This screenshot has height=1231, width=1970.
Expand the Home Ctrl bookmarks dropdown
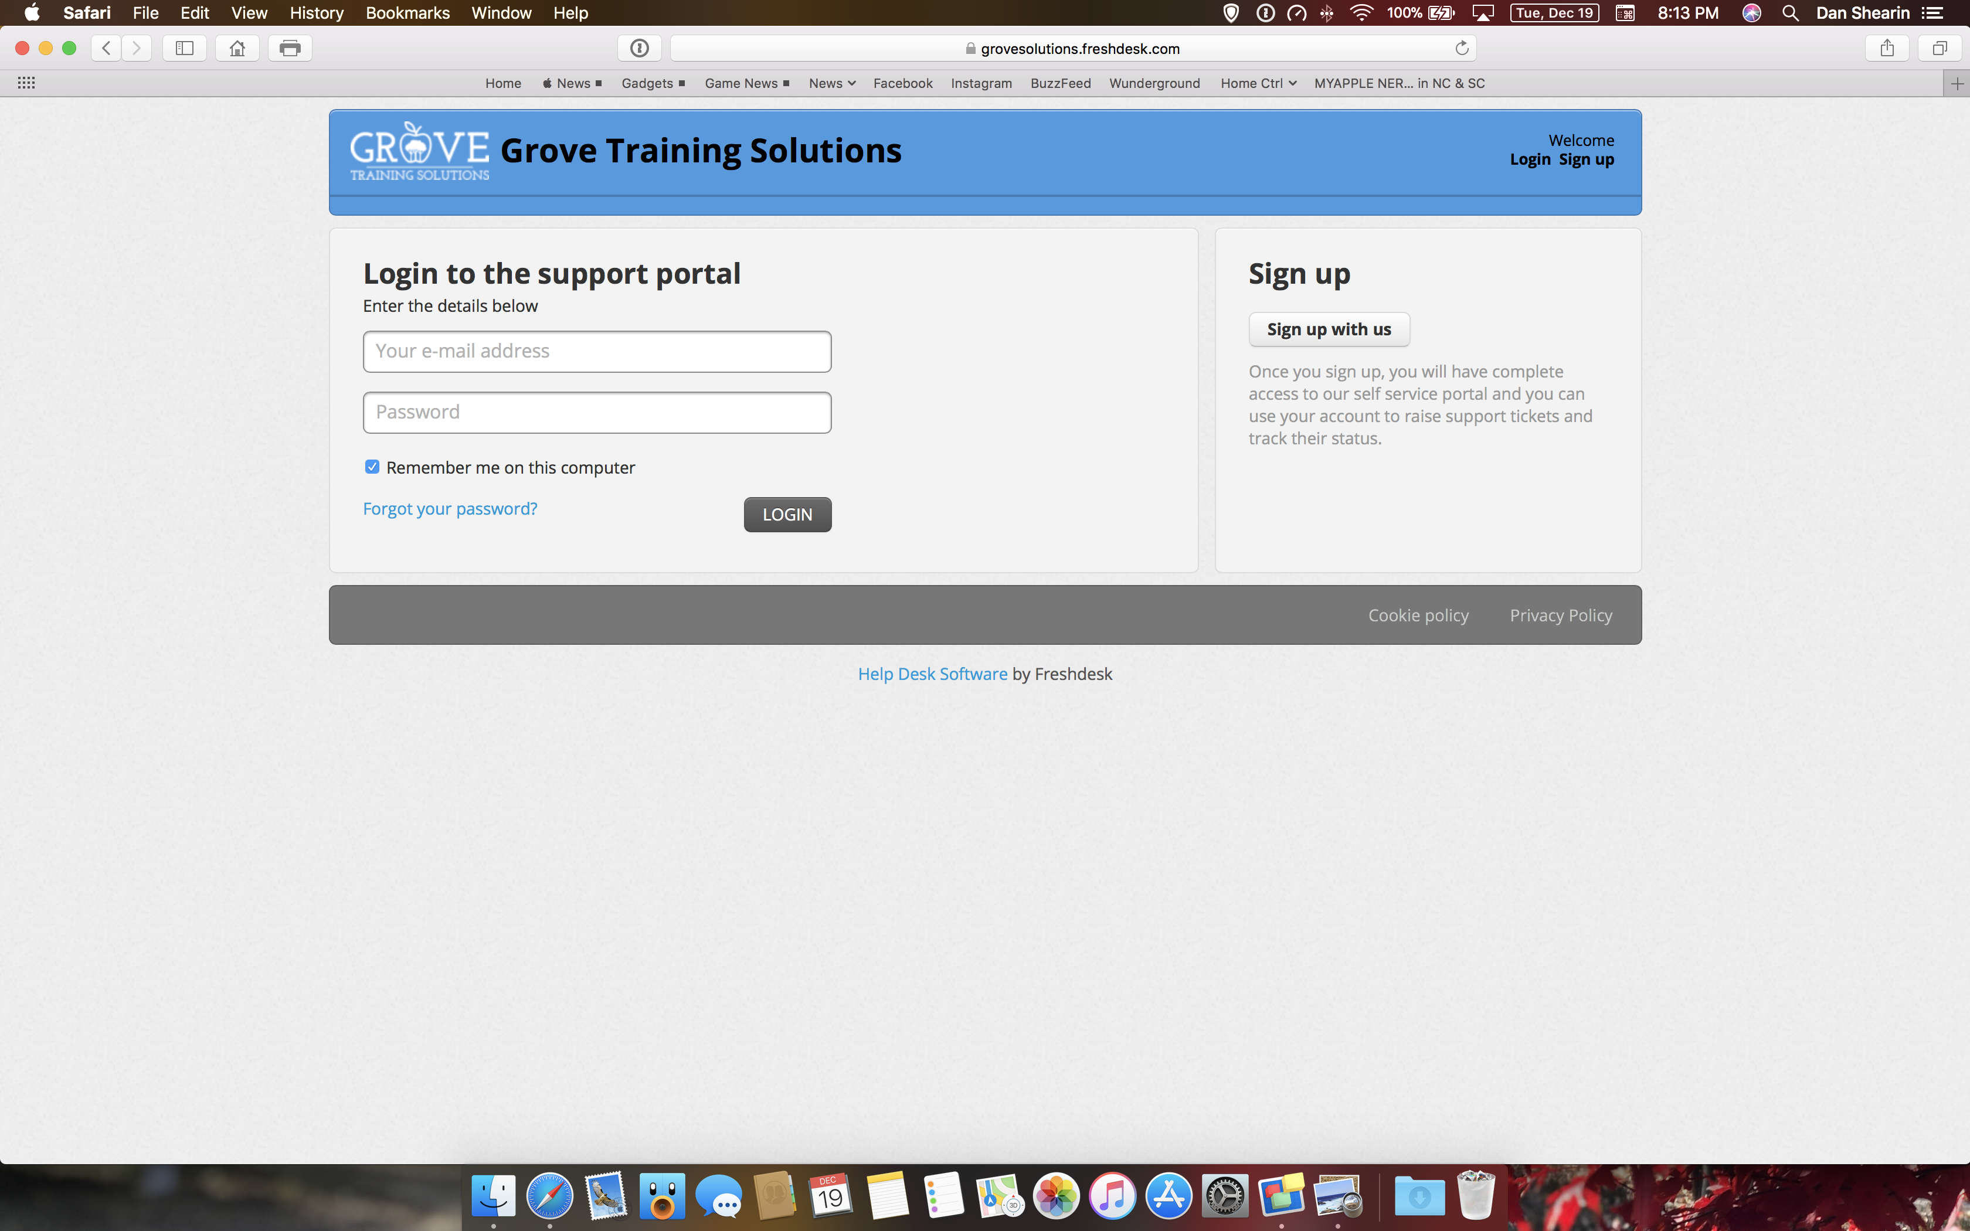[x=1259, y=83]
